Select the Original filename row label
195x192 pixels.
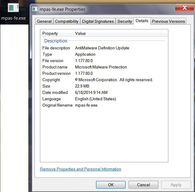click(x=58, y=105)
